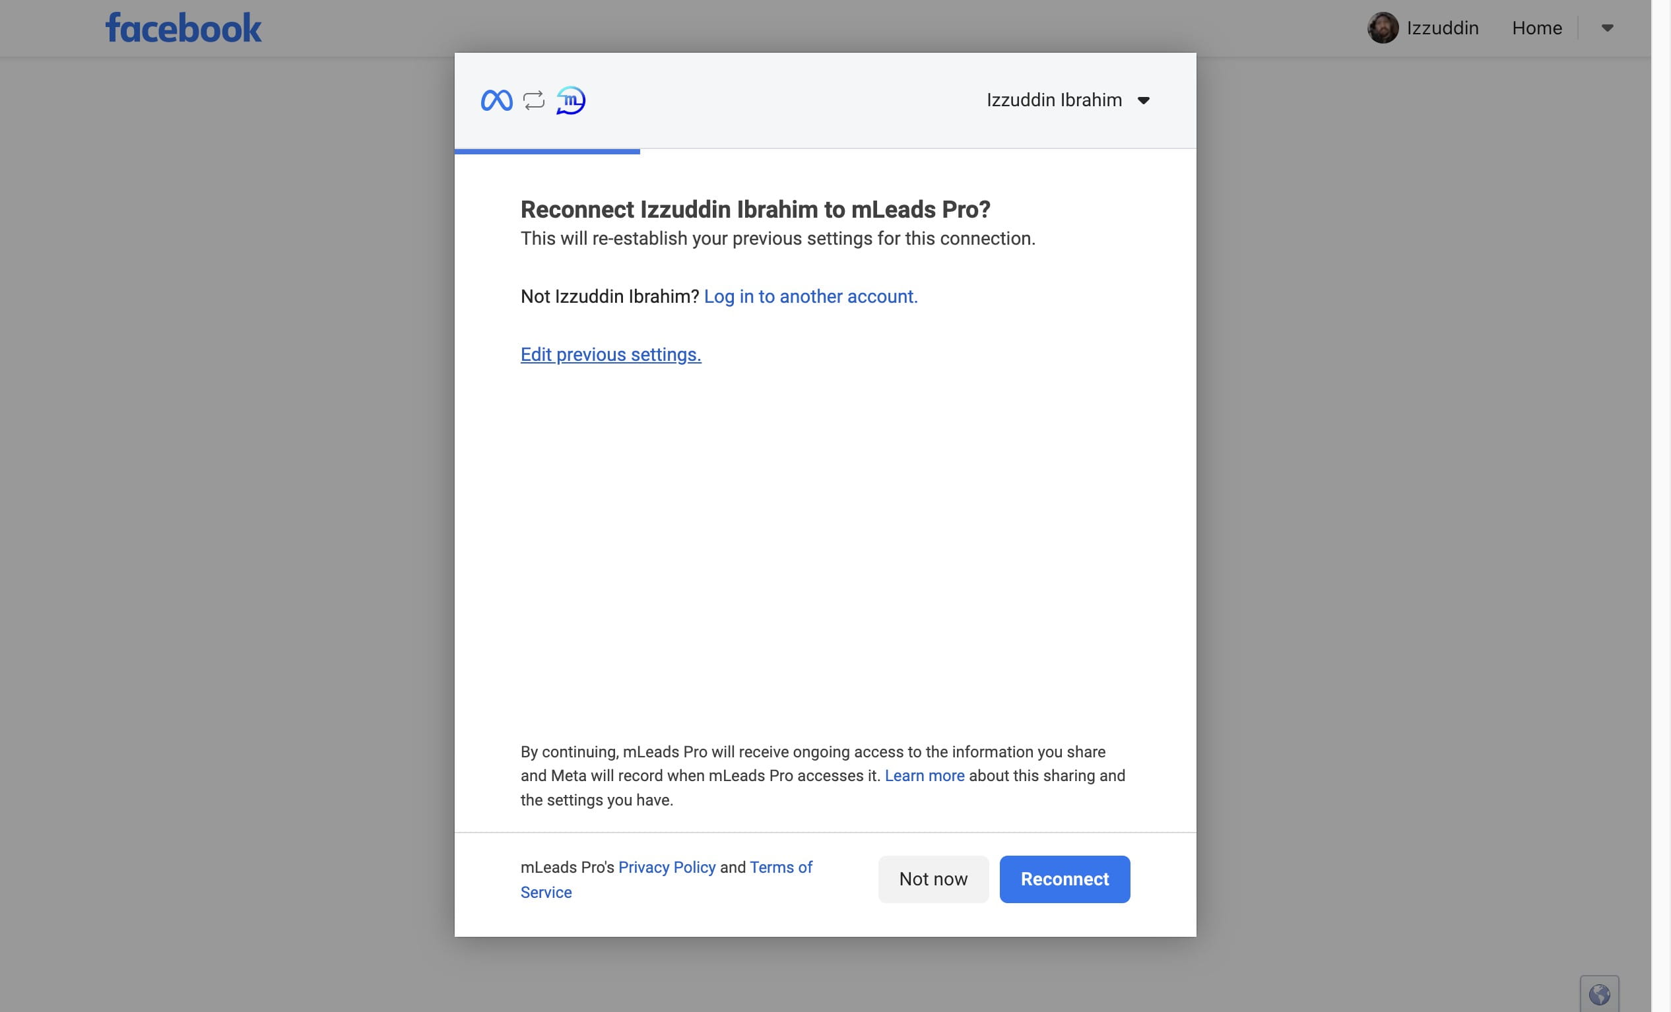Click the reconnect arrows icon
This screenshot has width=1671, height=1012.
(x=533, y=99)
